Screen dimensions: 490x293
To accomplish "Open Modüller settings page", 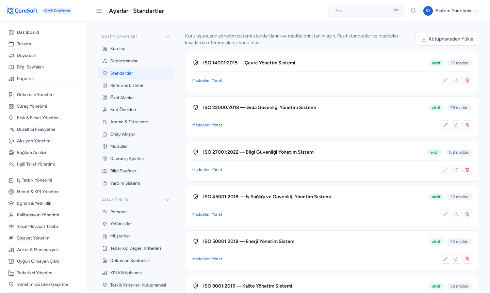I will pos(136,146).
